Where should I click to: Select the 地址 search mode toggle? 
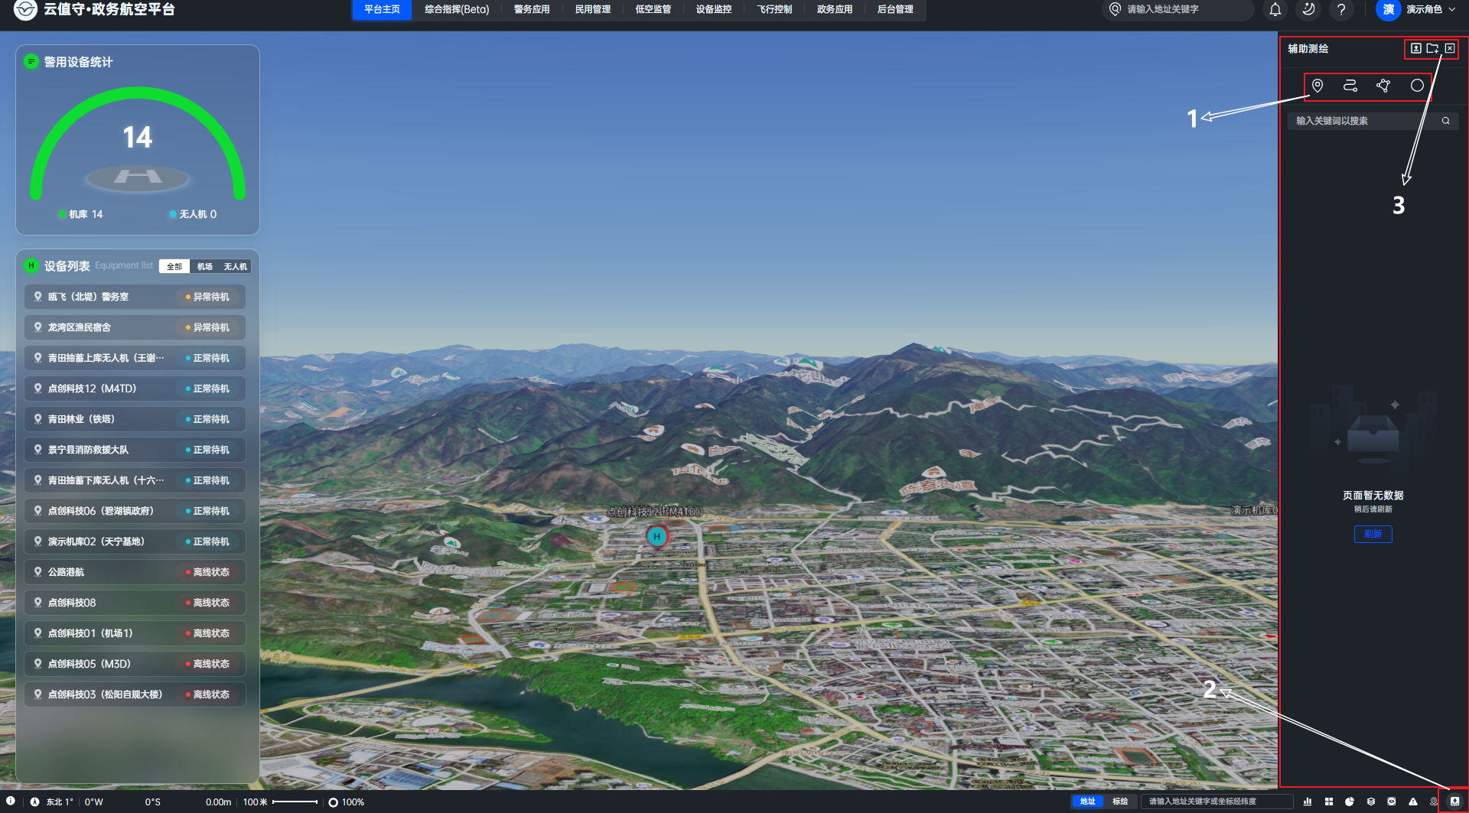click(x=1087, y=802)
